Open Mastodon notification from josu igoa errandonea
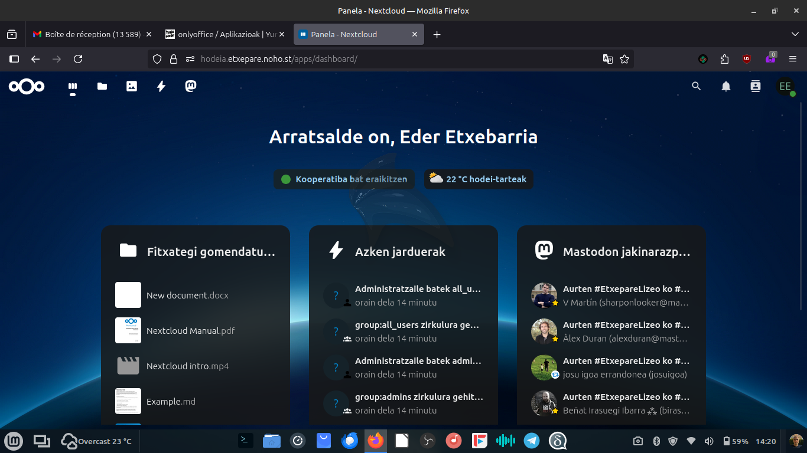 point(611,367)
